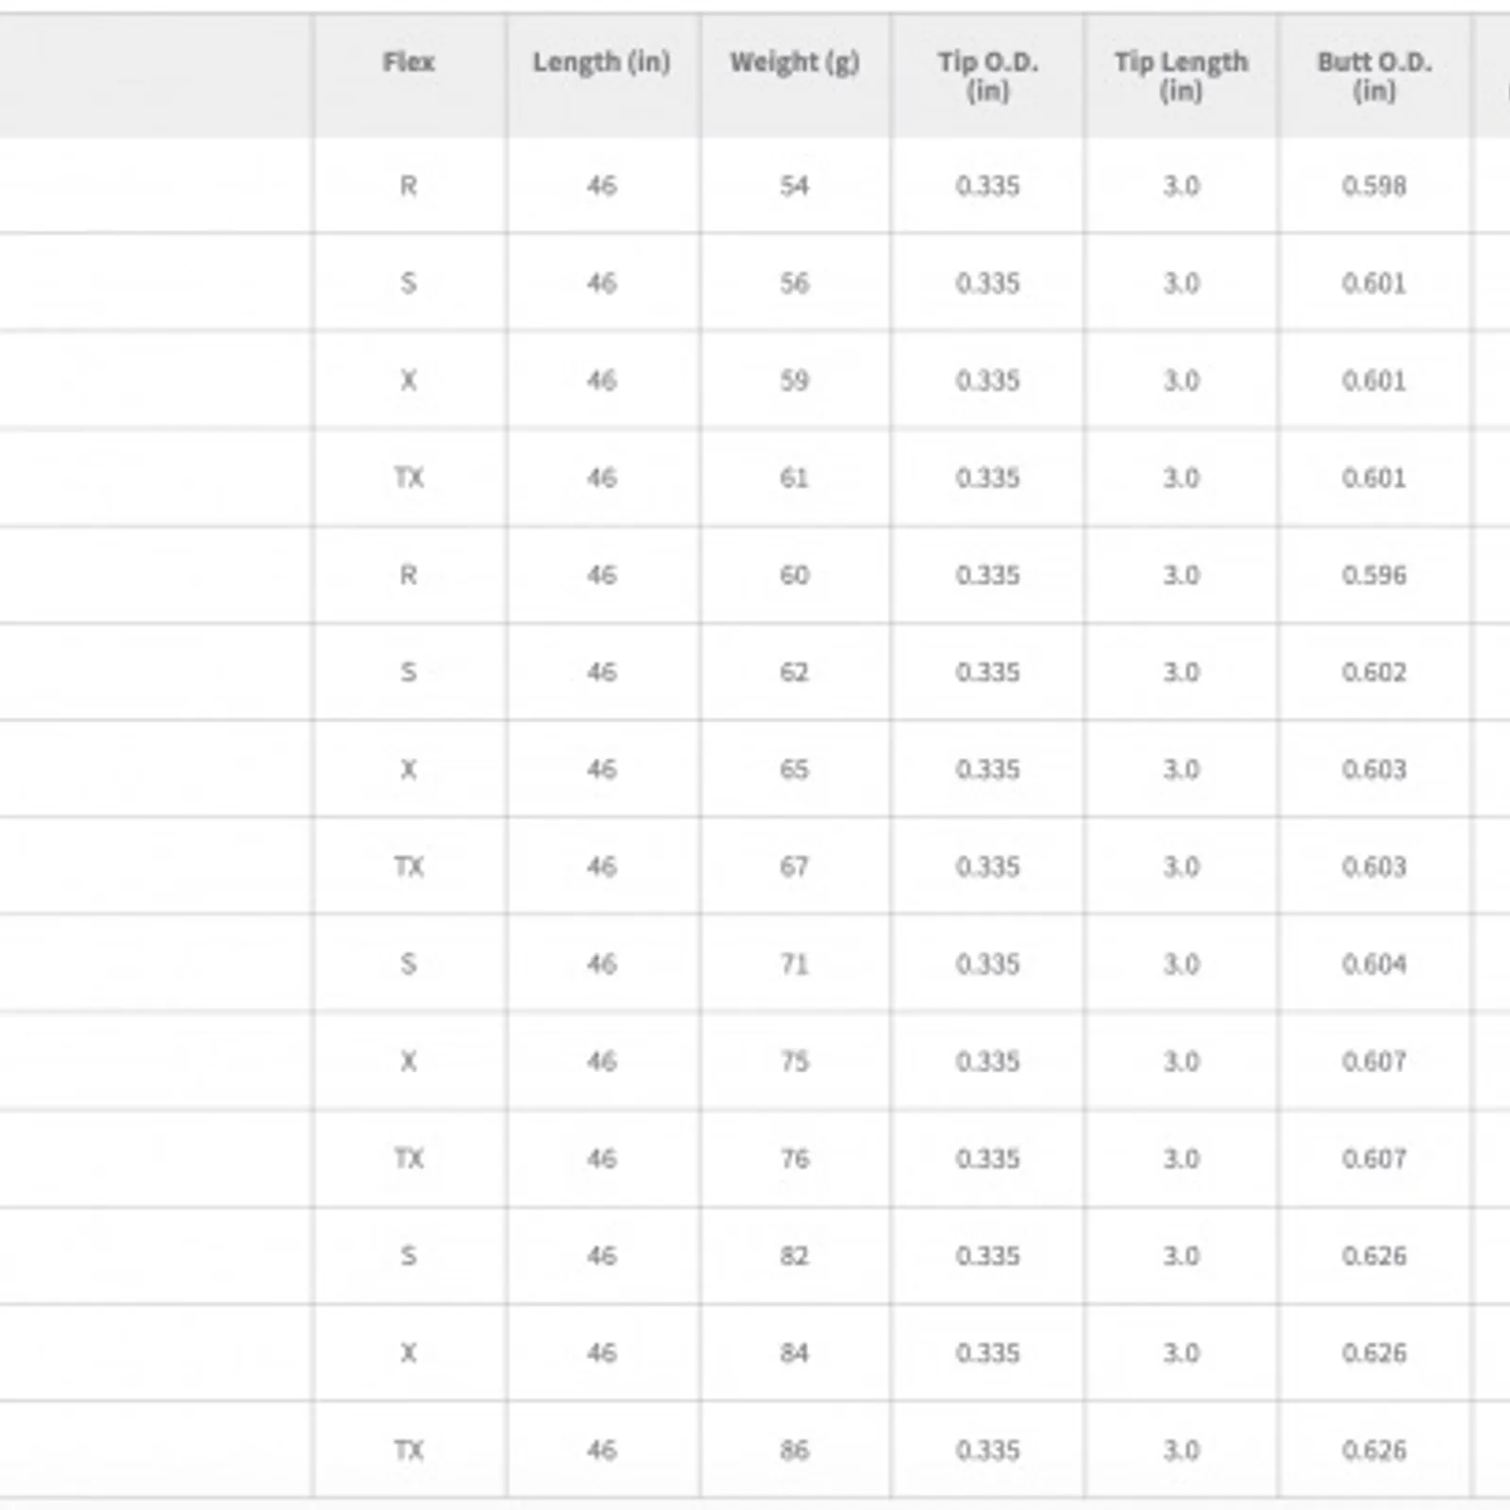The width and height of the screenshot is (1510, 1510).
Task: Select the 0.602 butt O.D. cell
Action: point(1374,672)
